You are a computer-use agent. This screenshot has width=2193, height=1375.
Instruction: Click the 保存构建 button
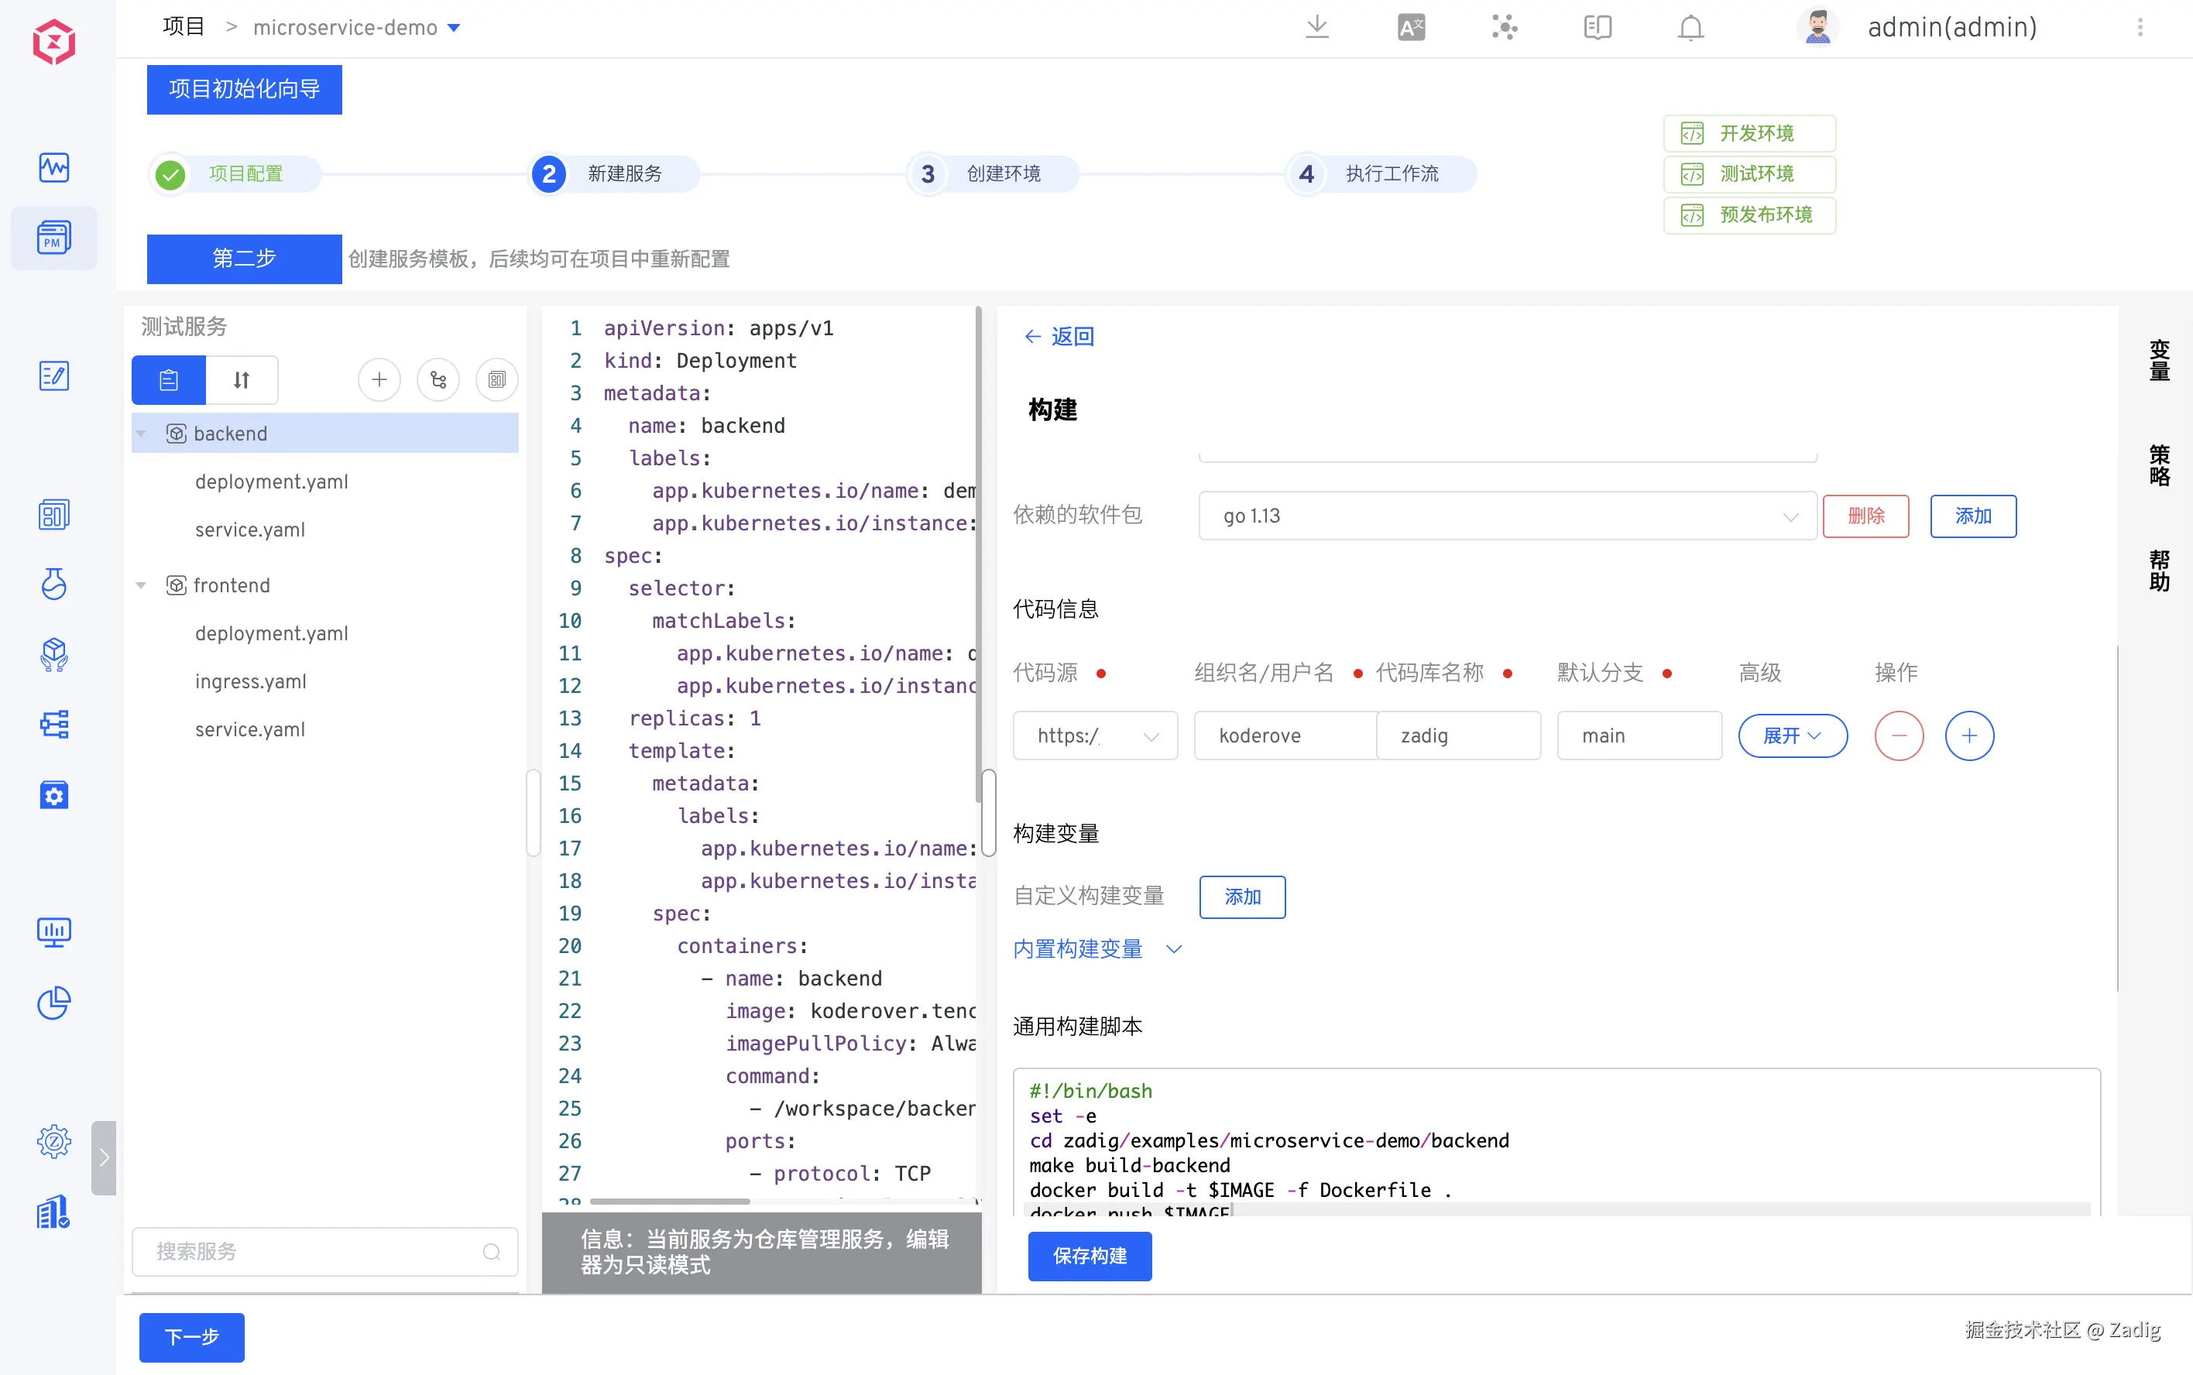(1089, 1256)
